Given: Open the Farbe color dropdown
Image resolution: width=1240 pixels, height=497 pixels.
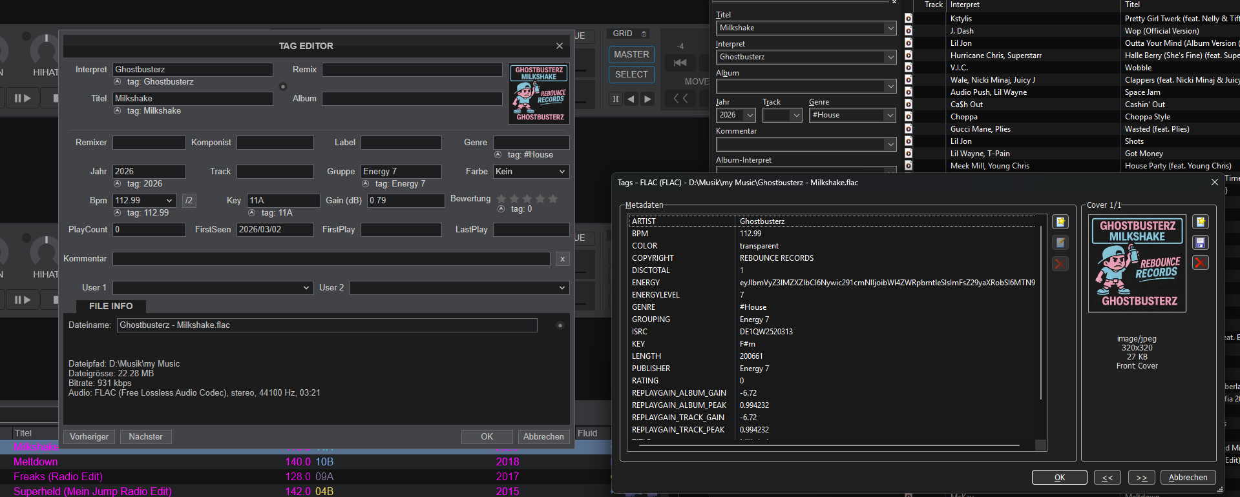Looking at the screenshot, I should point(562,172).
